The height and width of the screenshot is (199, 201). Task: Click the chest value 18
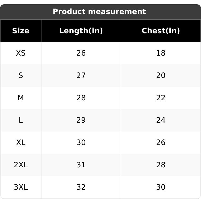pyautogui.click(x=161, y=53)
